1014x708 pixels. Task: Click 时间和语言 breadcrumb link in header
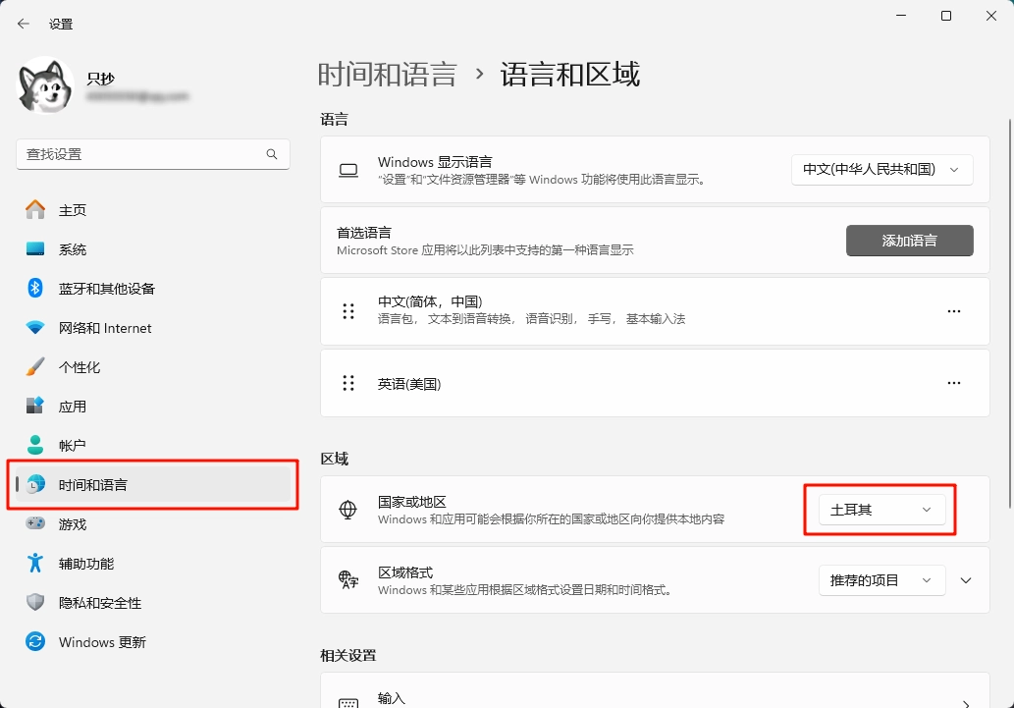click(387, 75)
